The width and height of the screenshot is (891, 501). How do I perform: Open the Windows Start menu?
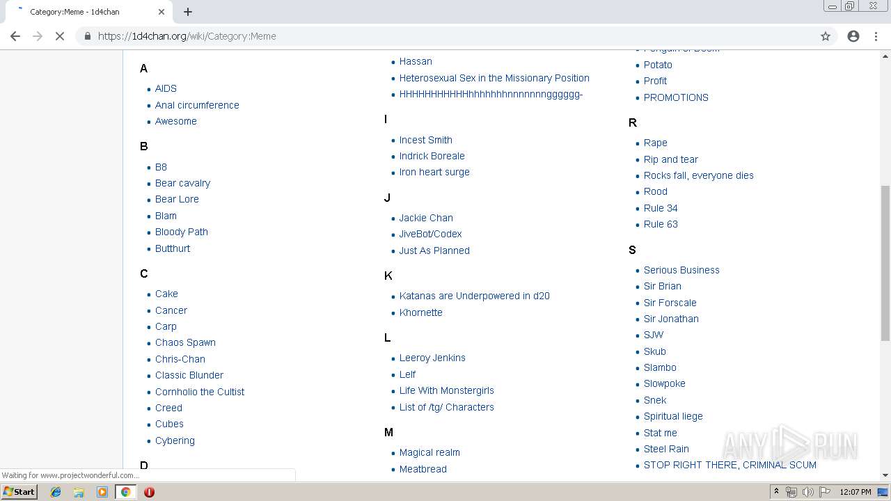[x=19, y=492]
